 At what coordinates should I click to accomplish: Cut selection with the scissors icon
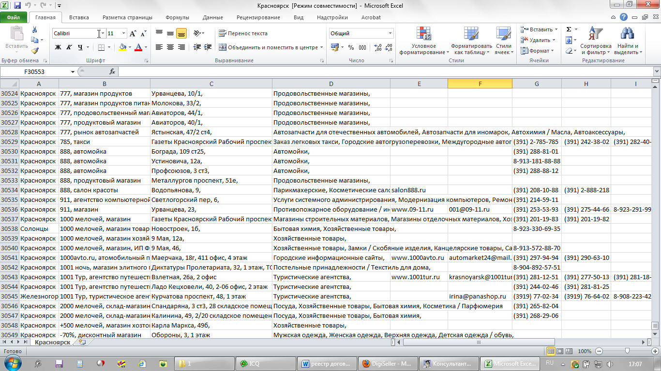pos(34,30)
